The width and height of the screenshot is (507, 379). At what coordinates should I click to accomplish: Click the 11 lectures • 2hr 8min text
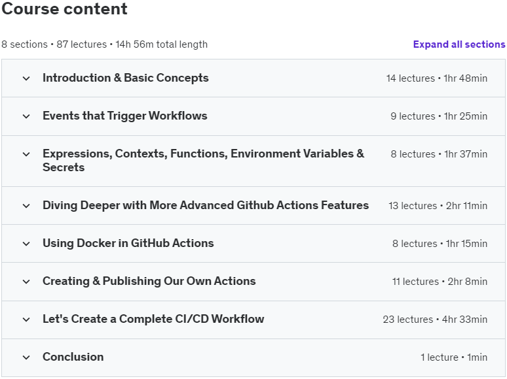pos(440,282)
